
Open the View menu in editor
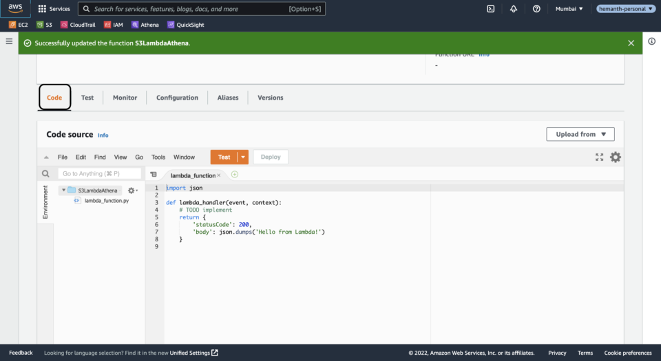pyautogui.click(x=120, y=157)
